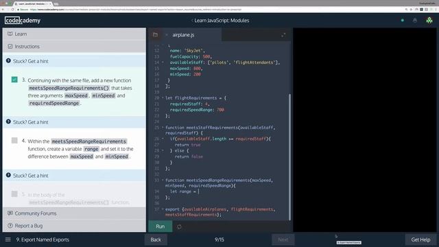Expand the code editor to fullscreen
This screenshot has width=439, height=247.
pyautogui.click(x=283, y=35)
